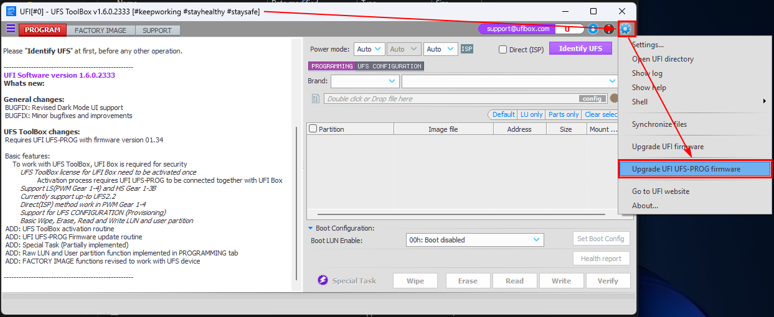Open the PROGRAMMING sub-tab
The image size is (774, 317).
coord(332,66)
